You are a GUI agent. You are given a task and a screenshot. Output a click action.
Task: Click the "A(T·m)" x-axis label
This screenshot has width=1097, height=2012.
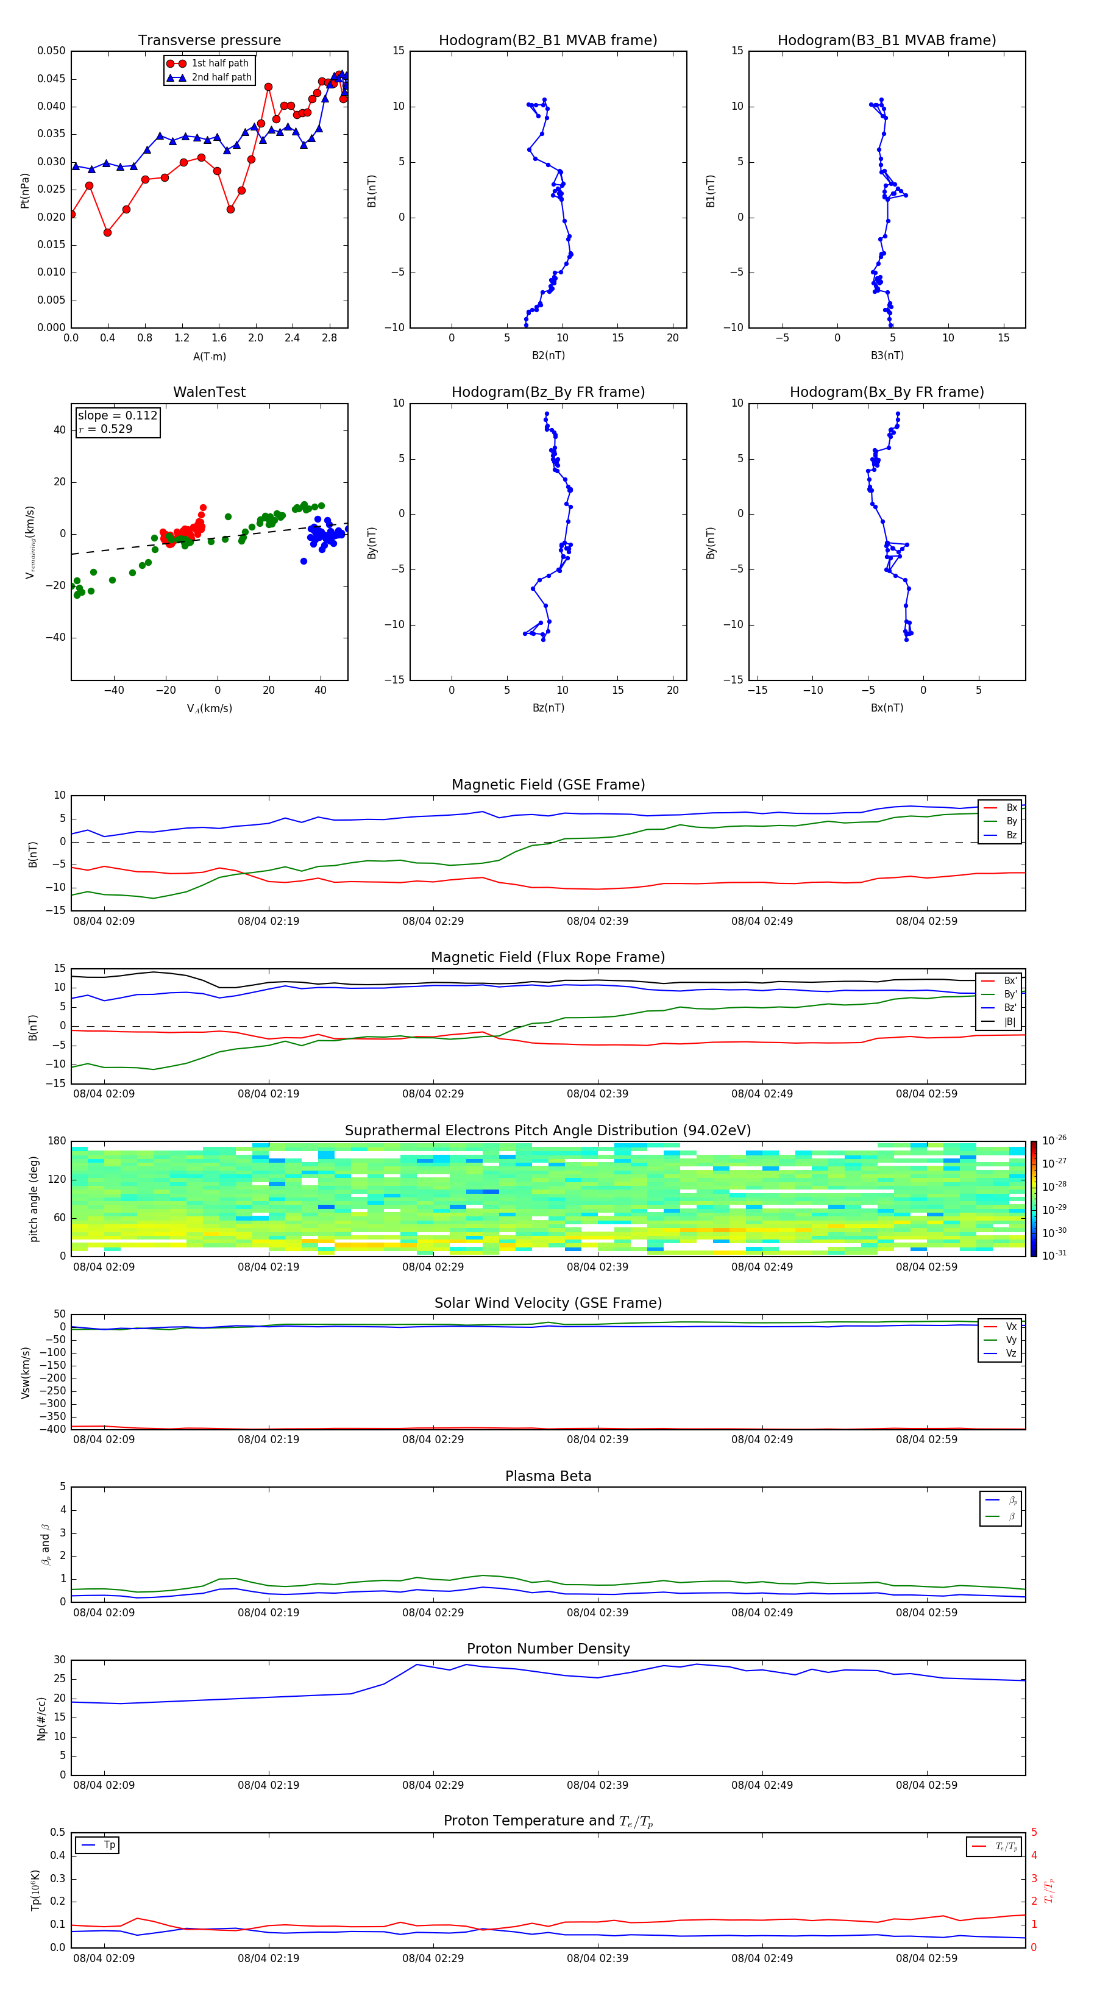[209, 357]
